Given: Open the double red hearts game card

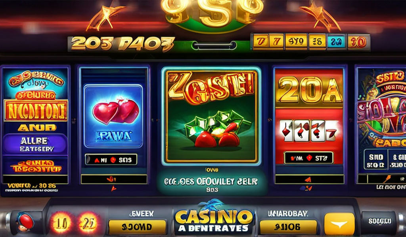Looking at the screenshot, I should pos(113,116).
